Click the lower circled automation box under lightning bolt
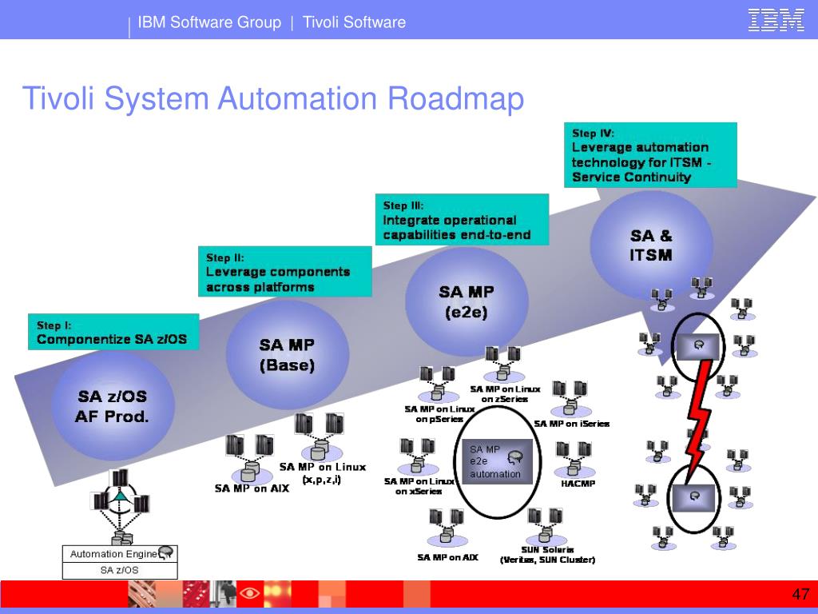 [693, 496]
